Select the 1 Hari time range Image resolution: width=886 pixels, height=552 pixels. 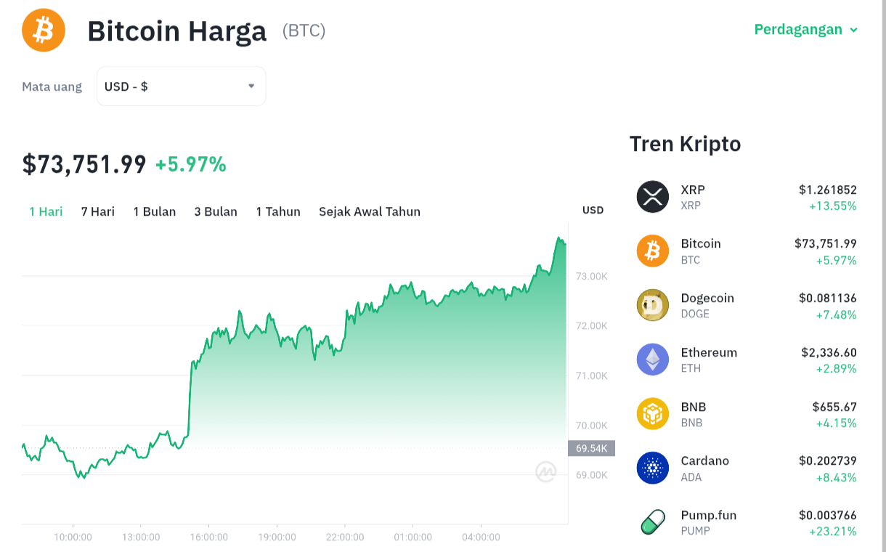(46, 211)
